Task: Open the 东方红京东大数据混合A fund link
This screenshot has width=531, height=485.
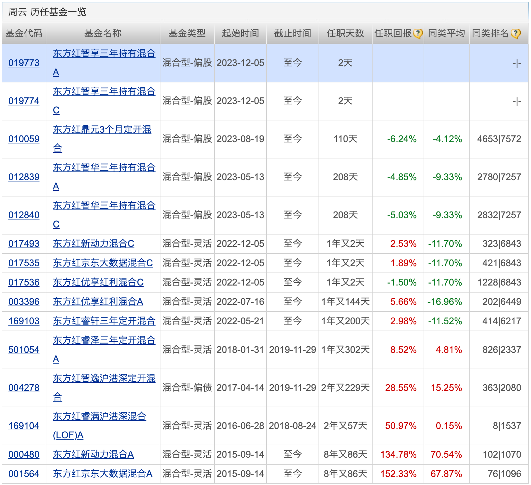Action: click(103, 474)
